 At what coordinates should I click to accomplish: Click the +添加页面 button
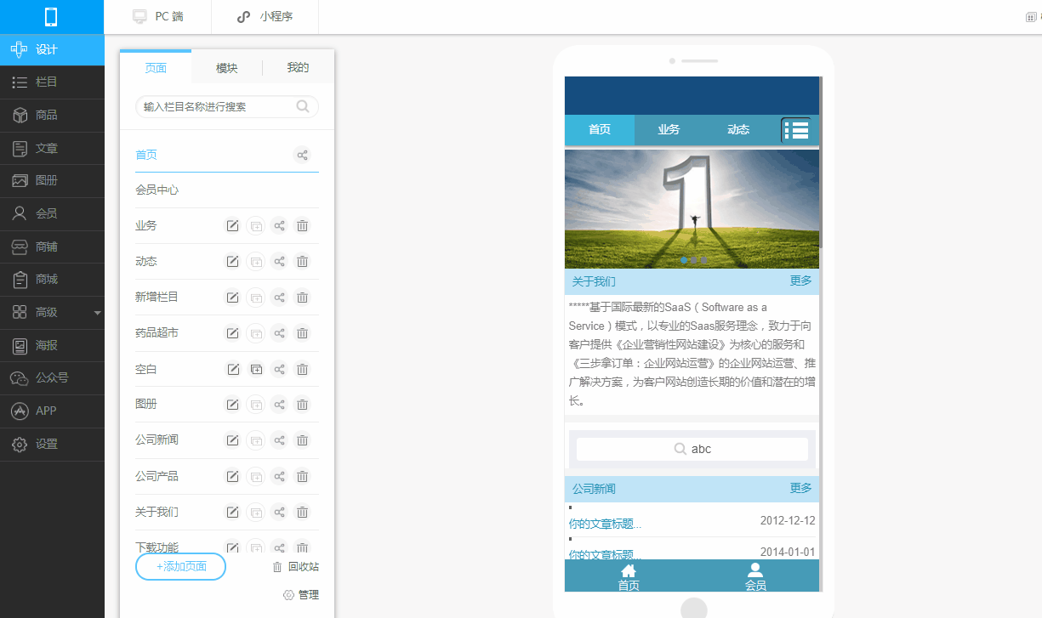coord(180,567)
